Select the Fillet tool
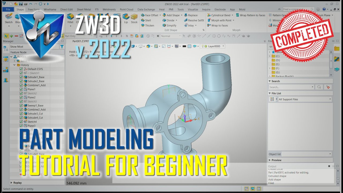 70,18
